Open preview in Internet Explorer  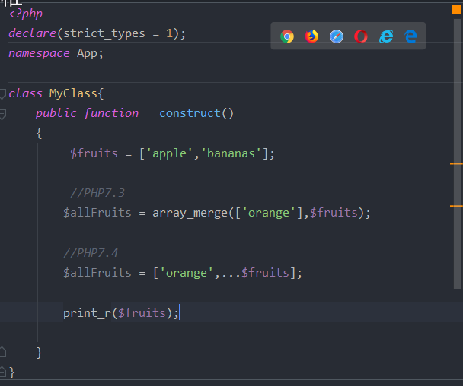pos(386,36)
